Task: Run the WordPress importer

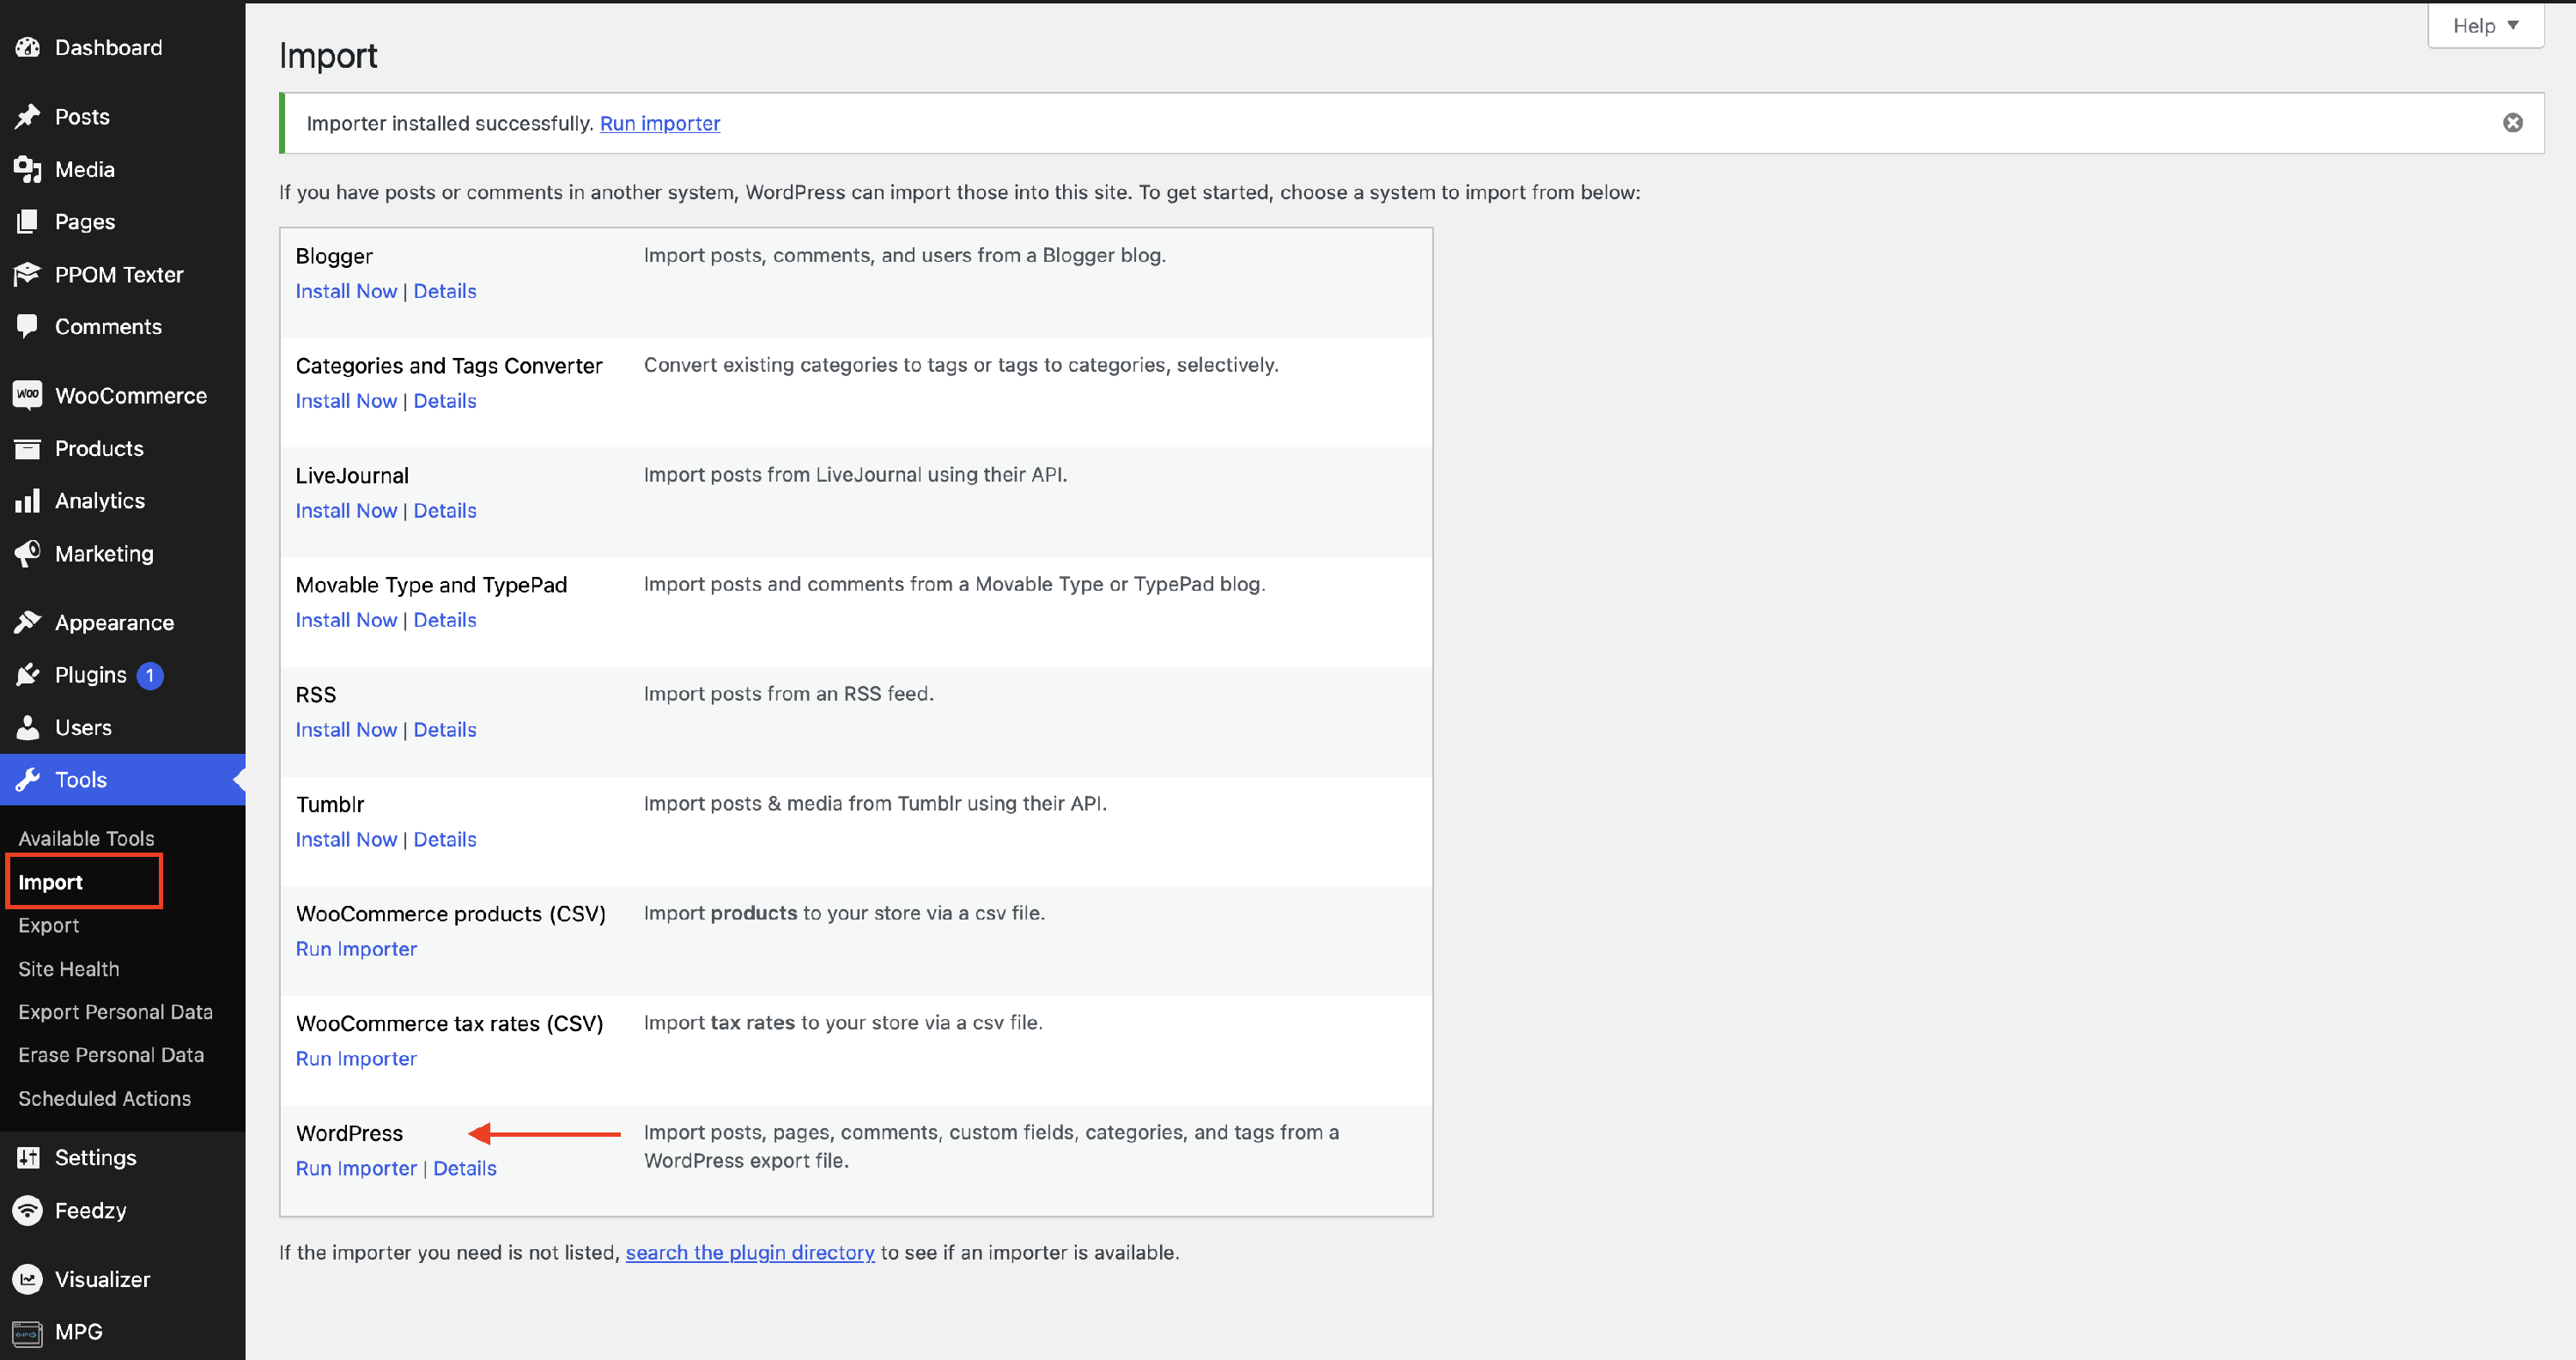Action: [x=356, y=1168]
